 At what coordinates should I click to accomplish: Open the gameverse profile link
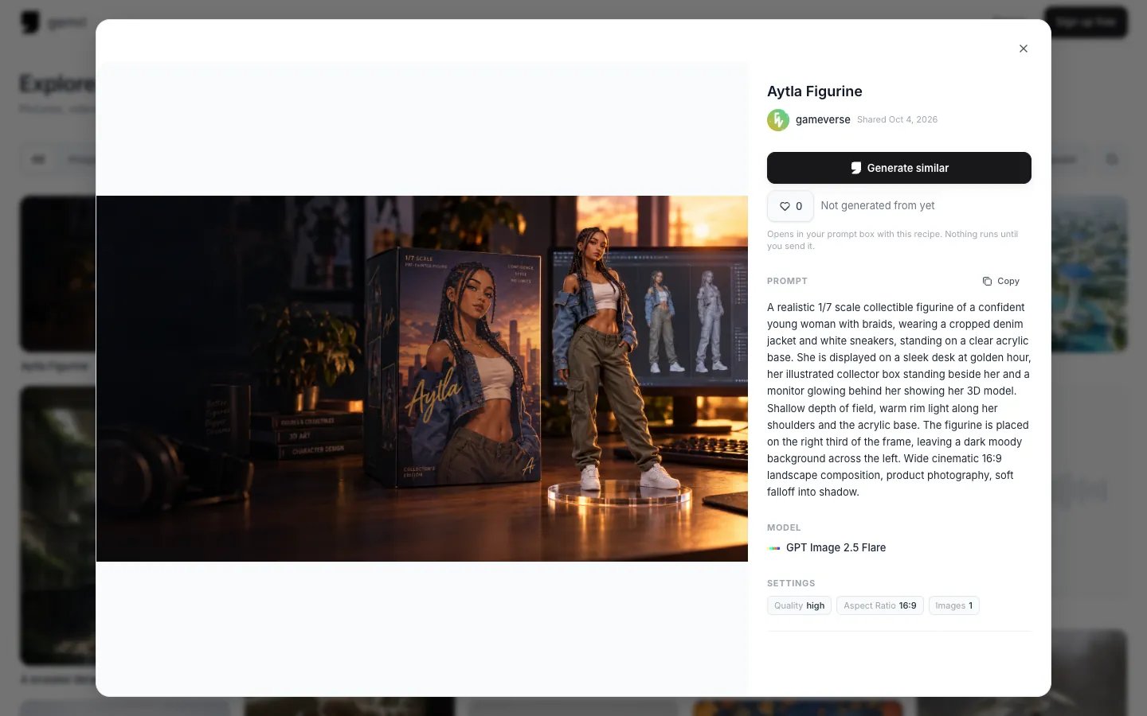(x=823, y=120)
